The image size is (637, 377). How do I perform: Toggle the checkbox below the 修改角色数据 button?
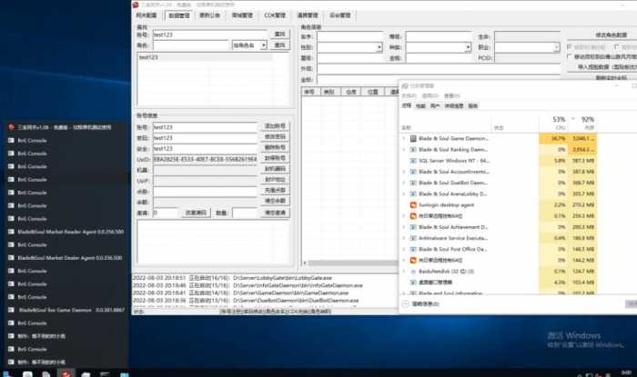570,47
